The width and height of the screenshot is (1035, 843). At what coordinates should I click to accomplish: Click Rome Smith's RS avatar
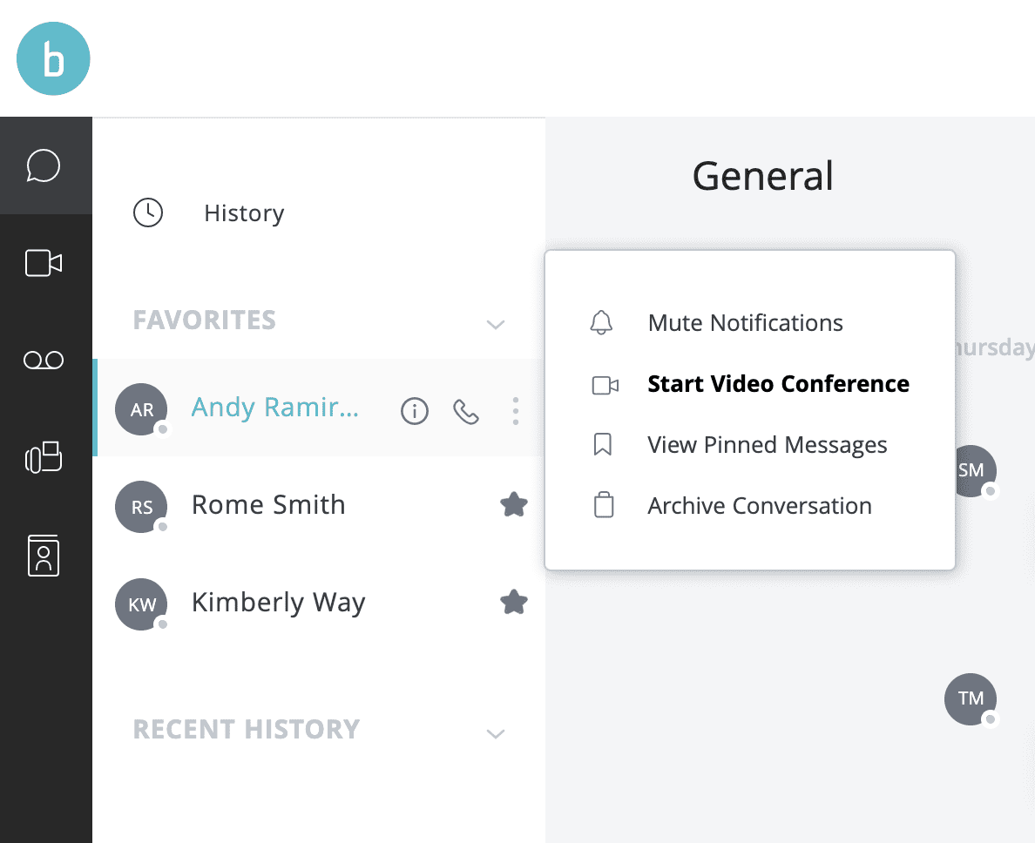141,507
